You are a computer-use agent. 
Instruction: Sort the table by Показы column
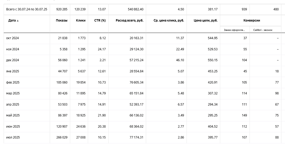coord(61,20)
